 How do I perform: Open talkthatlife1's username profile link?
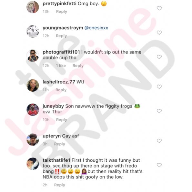pos(56,160)
